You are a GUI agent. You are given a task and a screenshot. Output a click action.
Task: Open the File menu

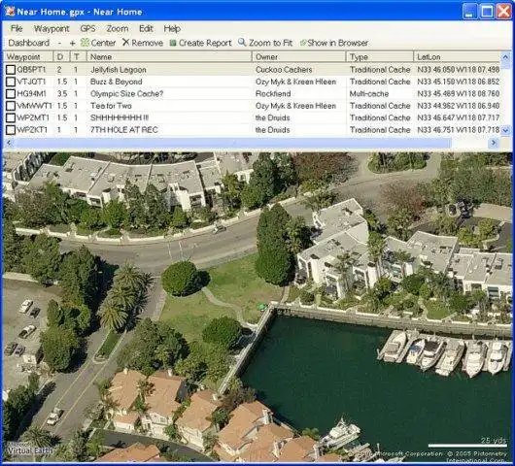click(17, 28)
